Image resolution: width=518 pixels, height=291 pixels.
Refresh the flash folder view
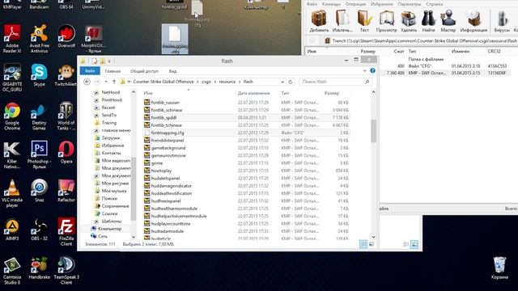(291, 82)
